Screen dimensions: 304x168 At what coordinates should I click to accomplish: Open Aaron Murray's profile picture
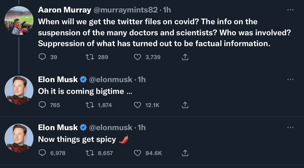[x=19, y=21]
